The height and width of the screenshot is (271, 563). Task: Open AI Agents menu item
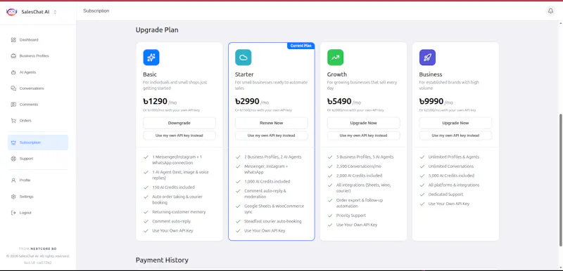tap(38, 72)
